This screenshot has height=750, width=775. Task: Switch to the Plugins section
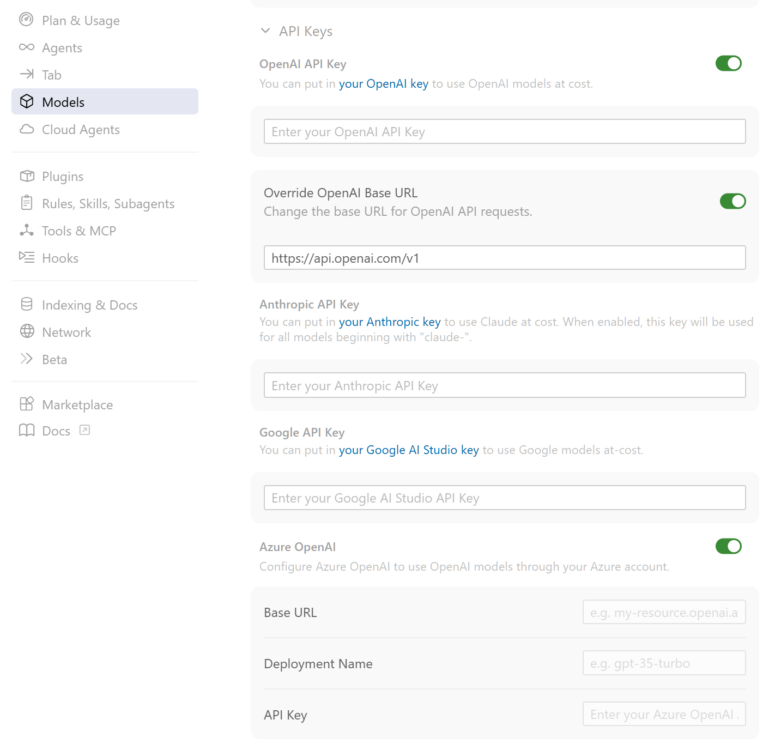105,176
